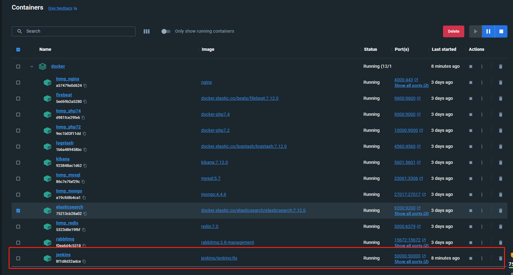Screen dimensions: 513x275
Task: Open the lnmp_nginx container details
Action: click(x=68, y=79)
